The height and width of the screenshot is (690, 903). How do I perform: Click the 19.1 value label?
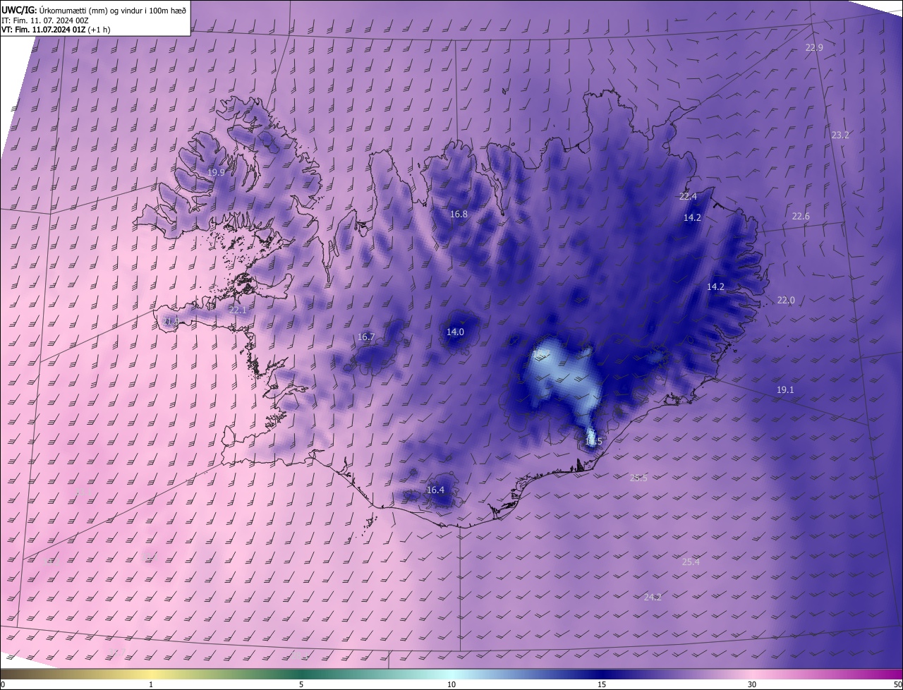point(785,389)
